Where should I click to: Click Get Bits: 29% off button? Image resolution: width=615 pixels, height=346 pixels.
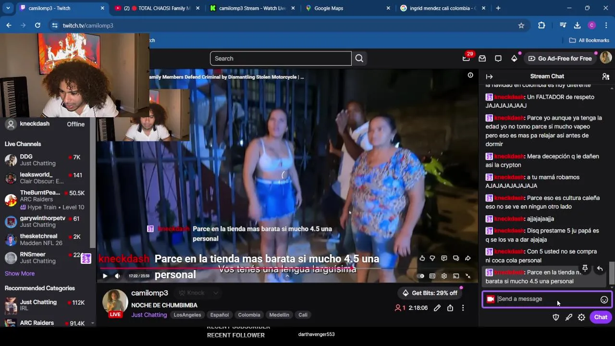point(430,293)
